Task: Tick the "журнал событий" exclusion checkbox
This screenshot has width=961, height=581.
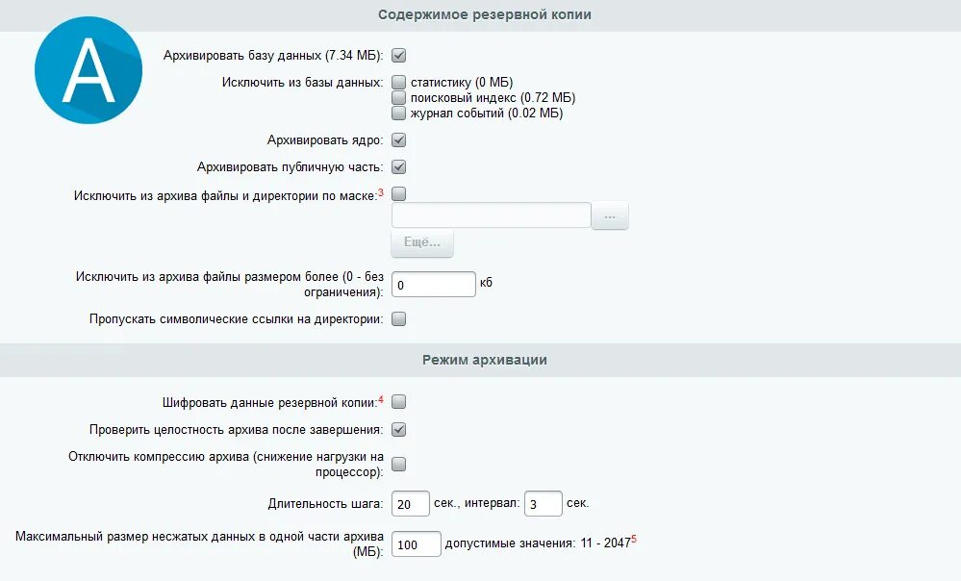Action: pyautogui.click(x=399, y=113)
